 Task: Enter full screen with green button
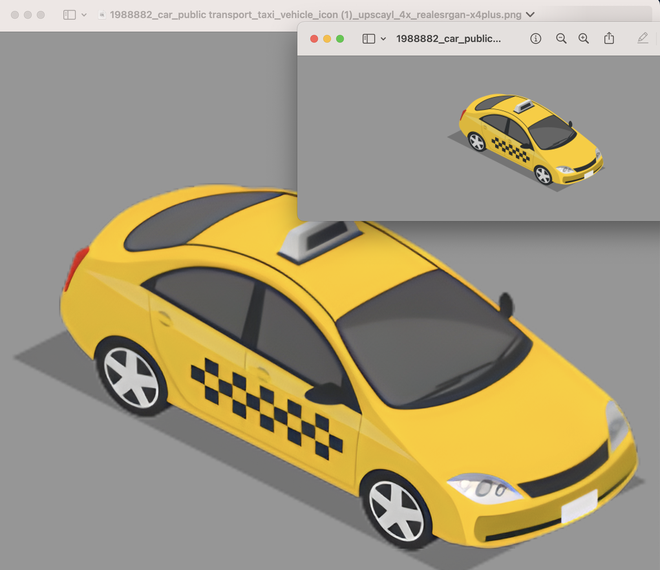[340, 39]
